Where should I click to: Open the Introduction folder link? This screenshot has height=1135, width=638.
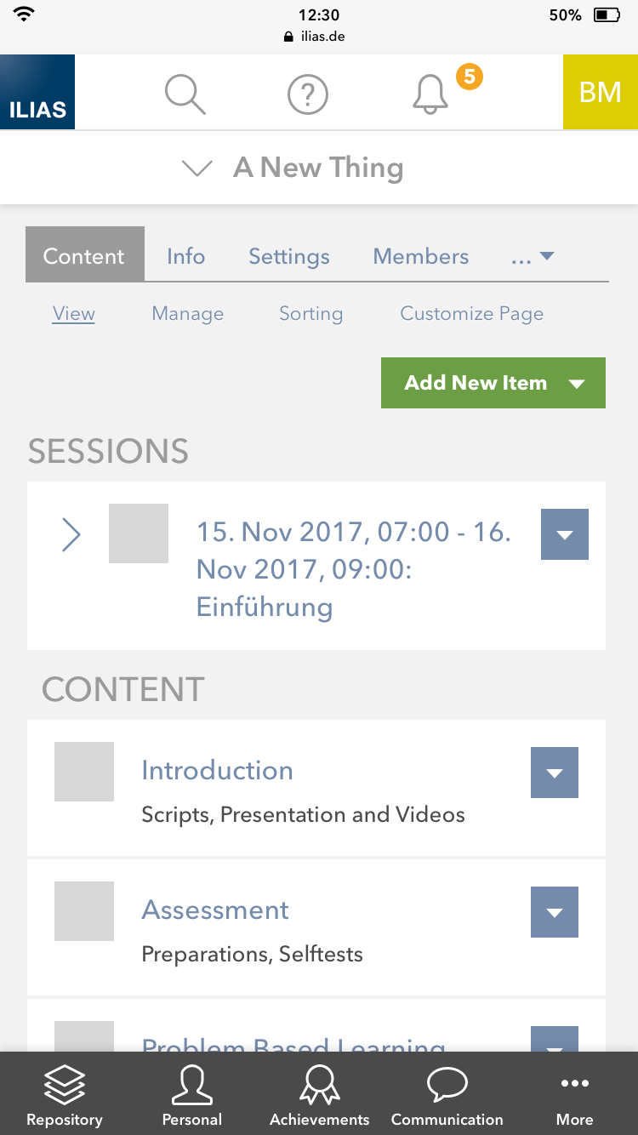click(x=217, y=770)
